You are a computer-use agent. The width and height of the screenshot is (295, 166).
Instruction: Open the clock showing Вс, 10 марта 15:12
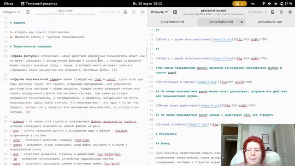point(147,4)
